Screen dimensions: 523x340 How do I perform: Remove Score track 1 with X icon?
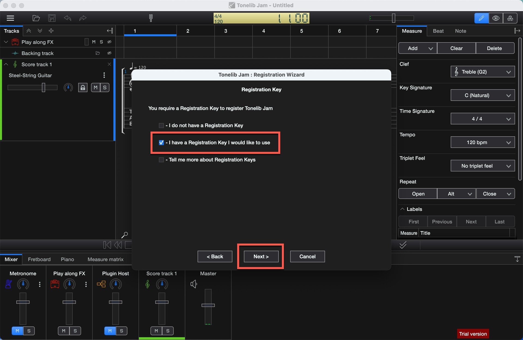(x=109, y=64)
